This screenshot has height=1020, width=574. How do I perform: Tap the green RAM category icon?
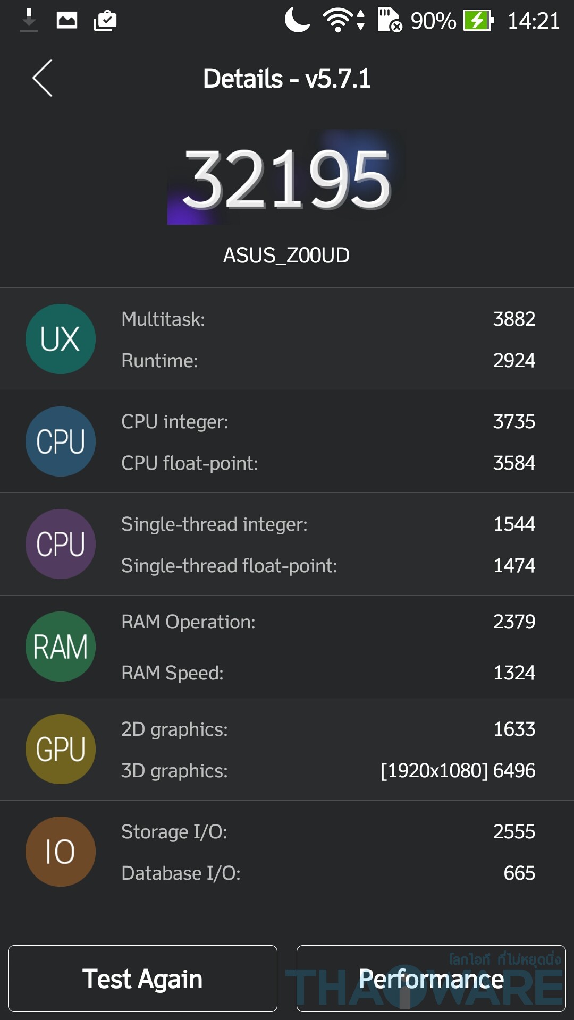coord(61,647)
